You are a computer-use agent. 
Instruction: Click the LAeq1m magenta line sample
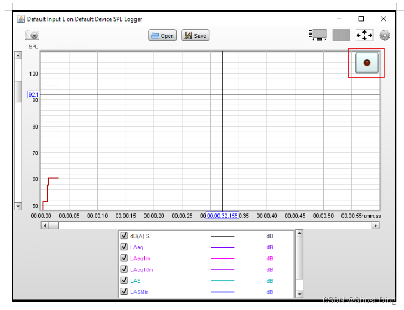pos(223,258)
